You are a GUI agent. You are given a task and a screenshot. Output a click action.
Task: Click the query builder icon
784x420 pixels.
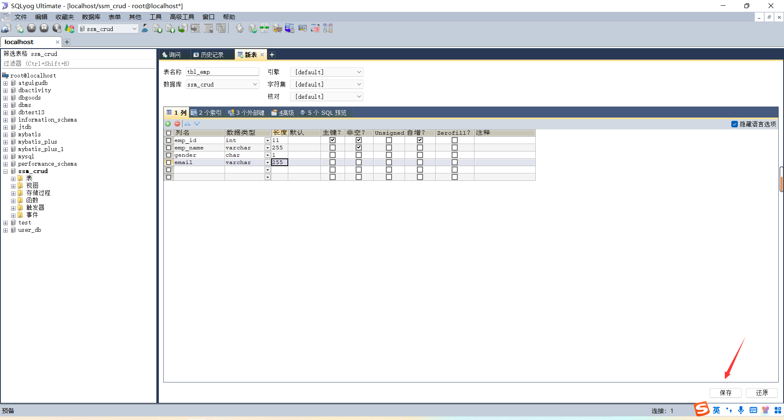(x=240, y=28)
